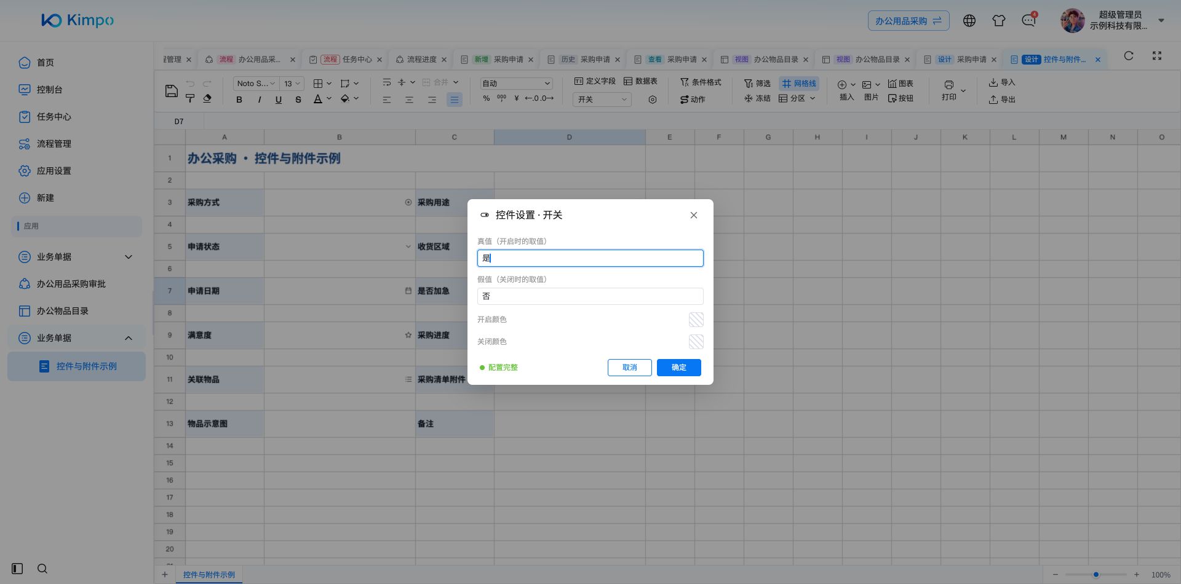Screen dimensions: 1181x584
Task: Toggle the 网格线 gridlines button
Action: (799, 84)
